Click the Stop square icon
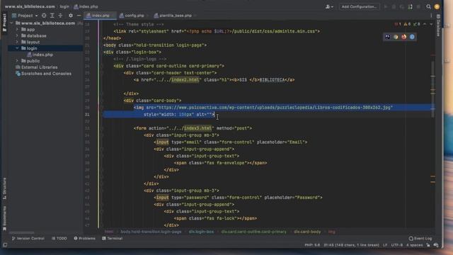This screenshot has height=255, width=453. tap(418, 6)
